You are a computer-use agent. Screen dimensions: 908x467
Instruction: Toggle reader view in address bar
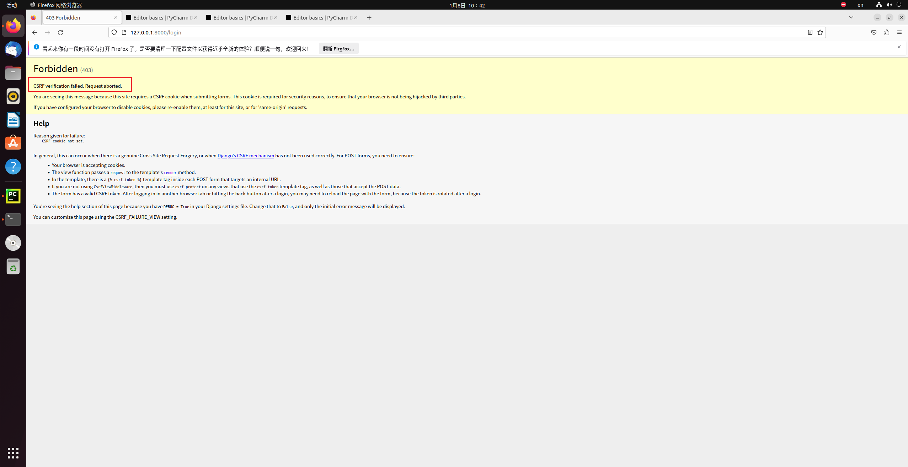tap(810, 32)
